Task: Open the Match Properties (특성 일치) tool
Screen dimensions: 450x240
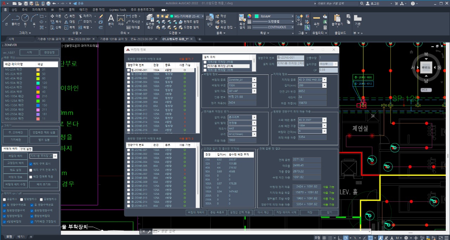Action: [x=242, y=22]
